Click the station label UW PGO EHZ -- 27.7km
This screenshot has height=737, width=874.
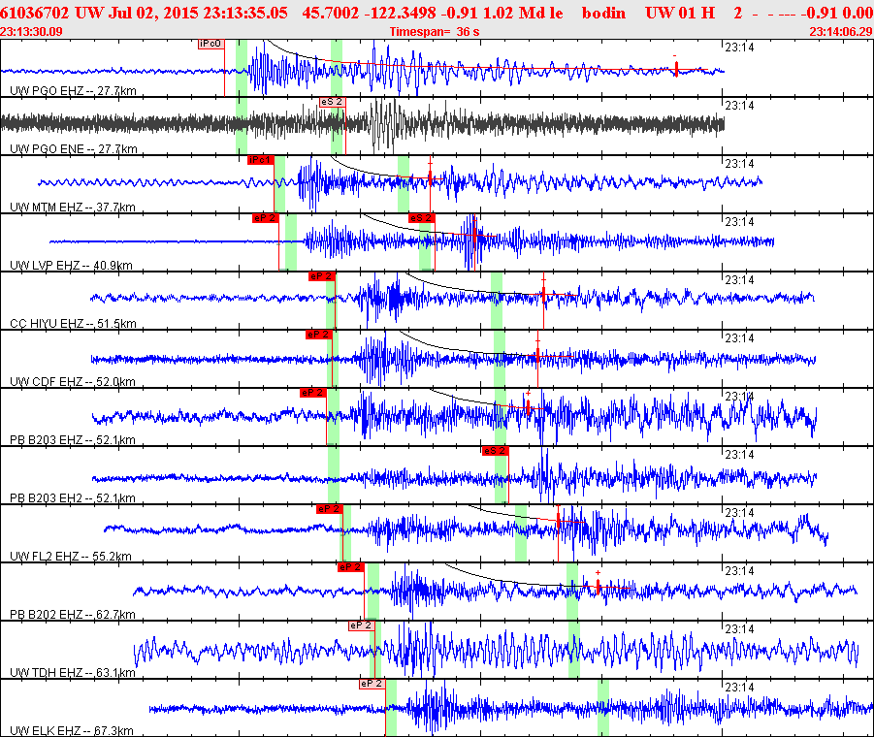[73, 91]
